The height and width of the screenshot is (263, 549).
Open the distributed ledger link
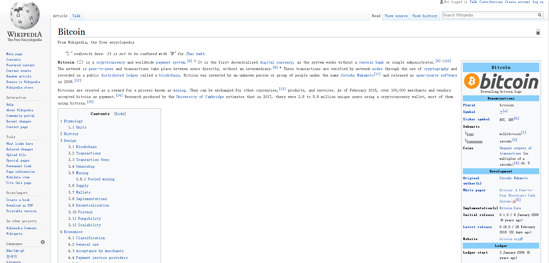pyautogui.click(x=119, y=75)
